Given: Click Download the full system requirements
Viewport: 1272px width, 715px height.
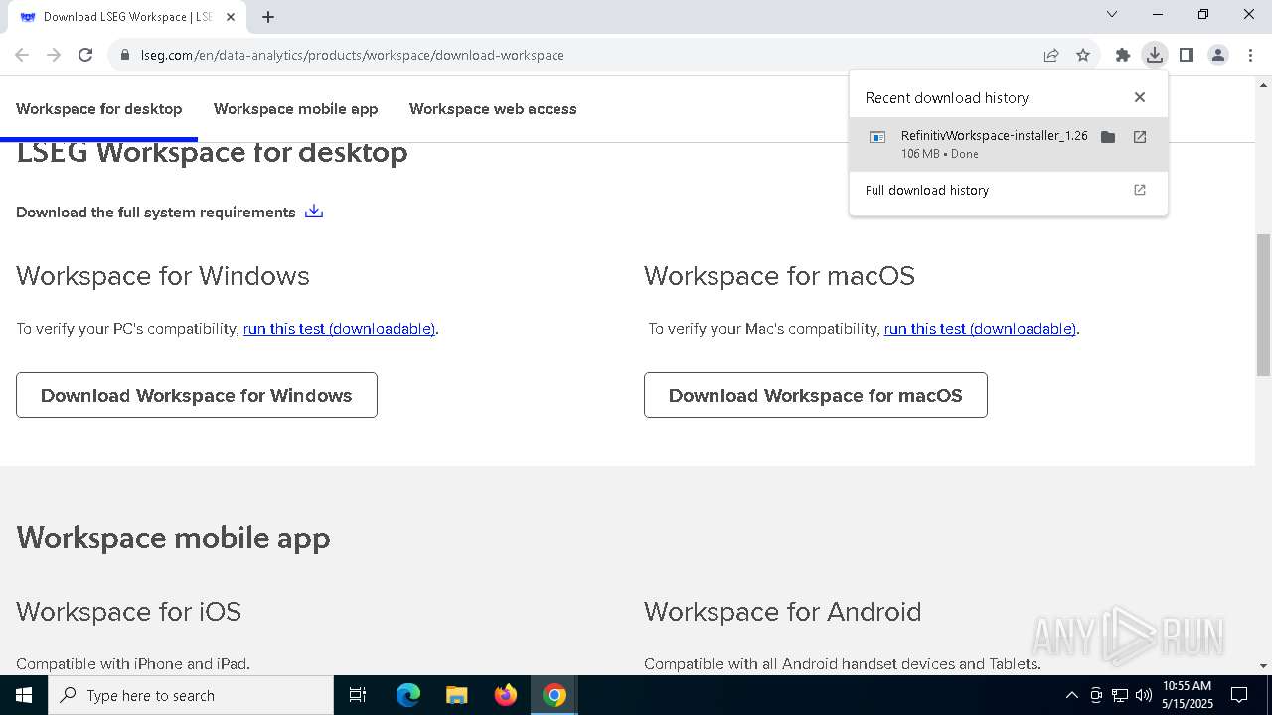Looking at the screenshot, I should tap(156, 213).
